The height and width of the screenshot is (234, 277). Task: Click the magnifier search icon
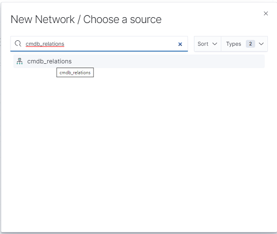18,44
